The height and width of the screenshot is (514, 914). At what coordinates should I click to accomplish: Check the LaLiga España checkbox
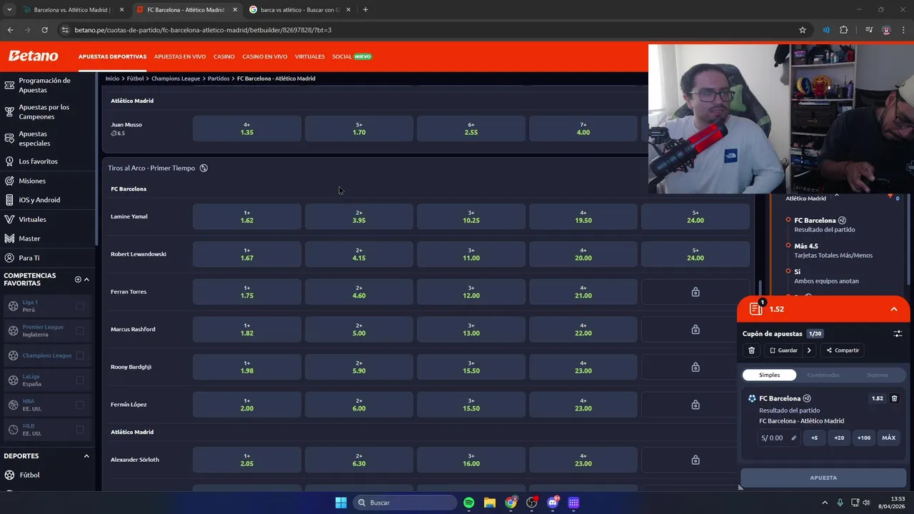point(80,381)
